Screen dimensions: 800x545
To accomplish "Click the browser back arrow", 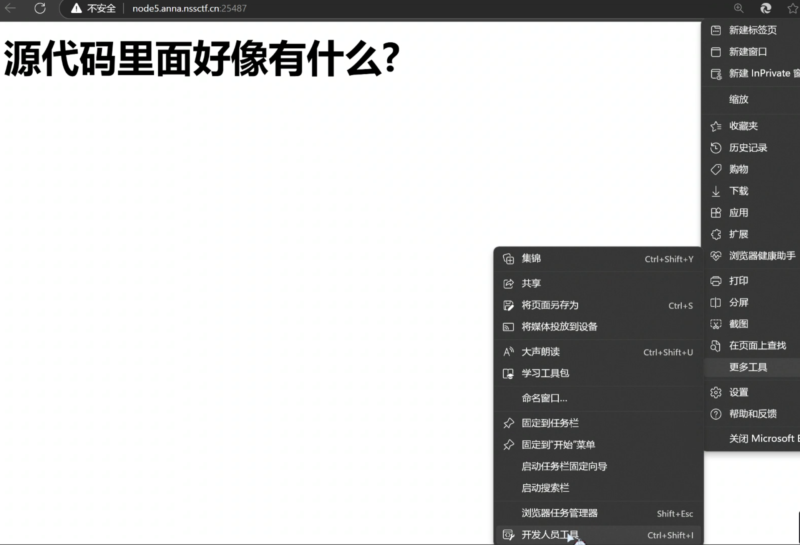I will [x=10, y=8].
